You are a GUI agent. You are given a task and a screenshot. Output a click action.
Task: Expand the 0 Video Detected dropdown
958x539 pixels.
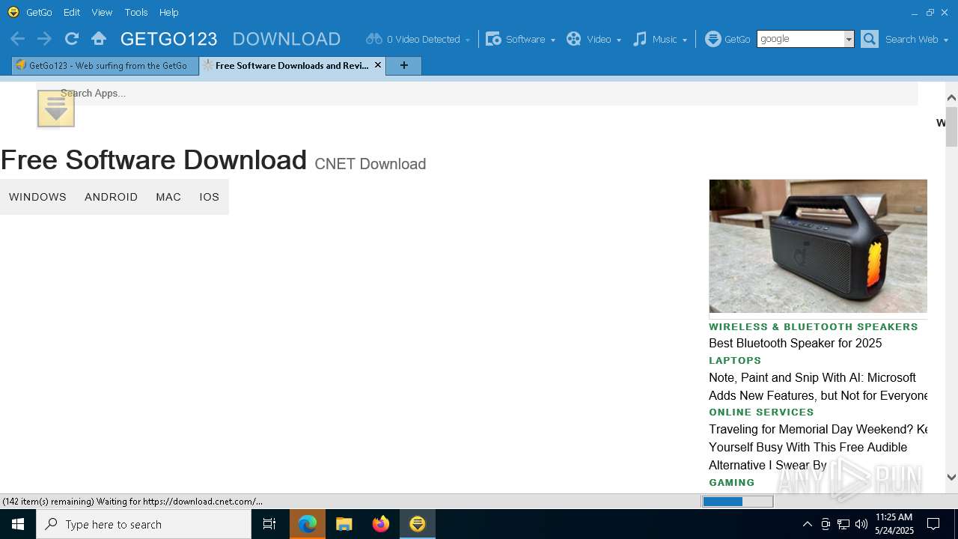click(x=468, y=40)
